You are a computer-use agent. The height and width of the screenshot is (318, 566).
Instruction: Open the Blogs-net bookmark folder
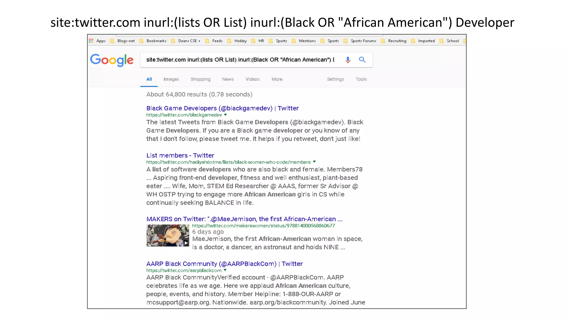(123, 41)
